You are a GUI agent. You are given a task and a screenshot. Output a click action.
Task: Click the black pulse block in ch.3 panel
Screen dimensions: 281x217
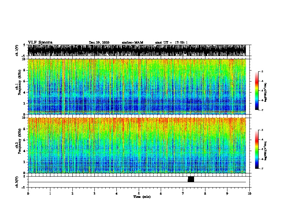[x=191, y=179]
